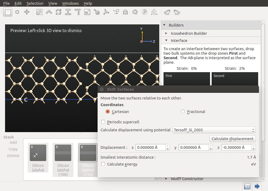Click the add hydrogen atom icon
Viewport: 268px width, 191px height.
tap(97, 12)
